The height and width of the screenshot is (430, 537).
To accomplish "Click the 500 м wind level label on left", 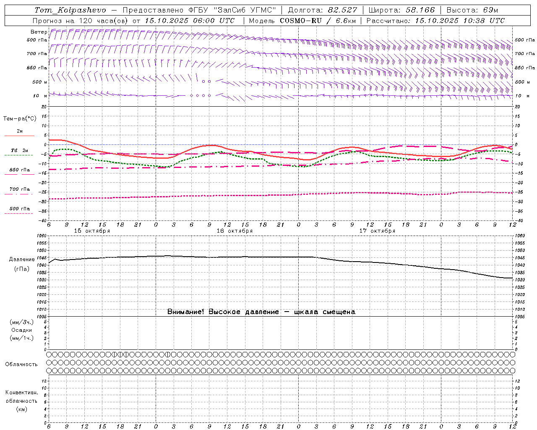I will tap(40, 82).
